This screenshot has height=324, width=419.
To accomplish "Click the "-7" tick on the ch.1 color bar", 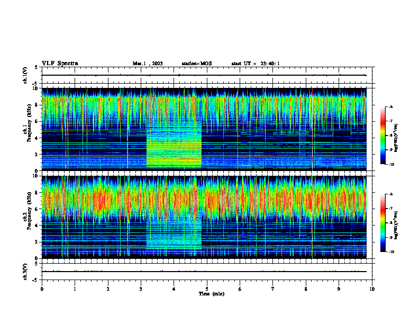I will 390,121.
